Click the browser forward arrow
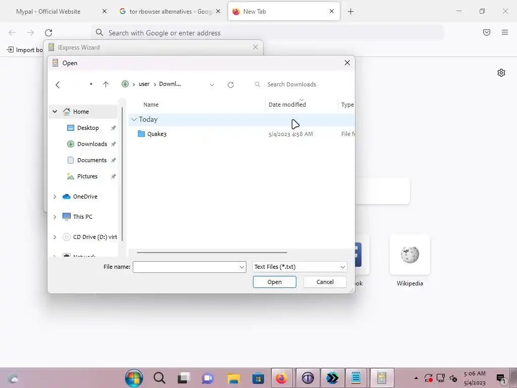The width and height of the screenshot is (517, 388). [30, 33]
